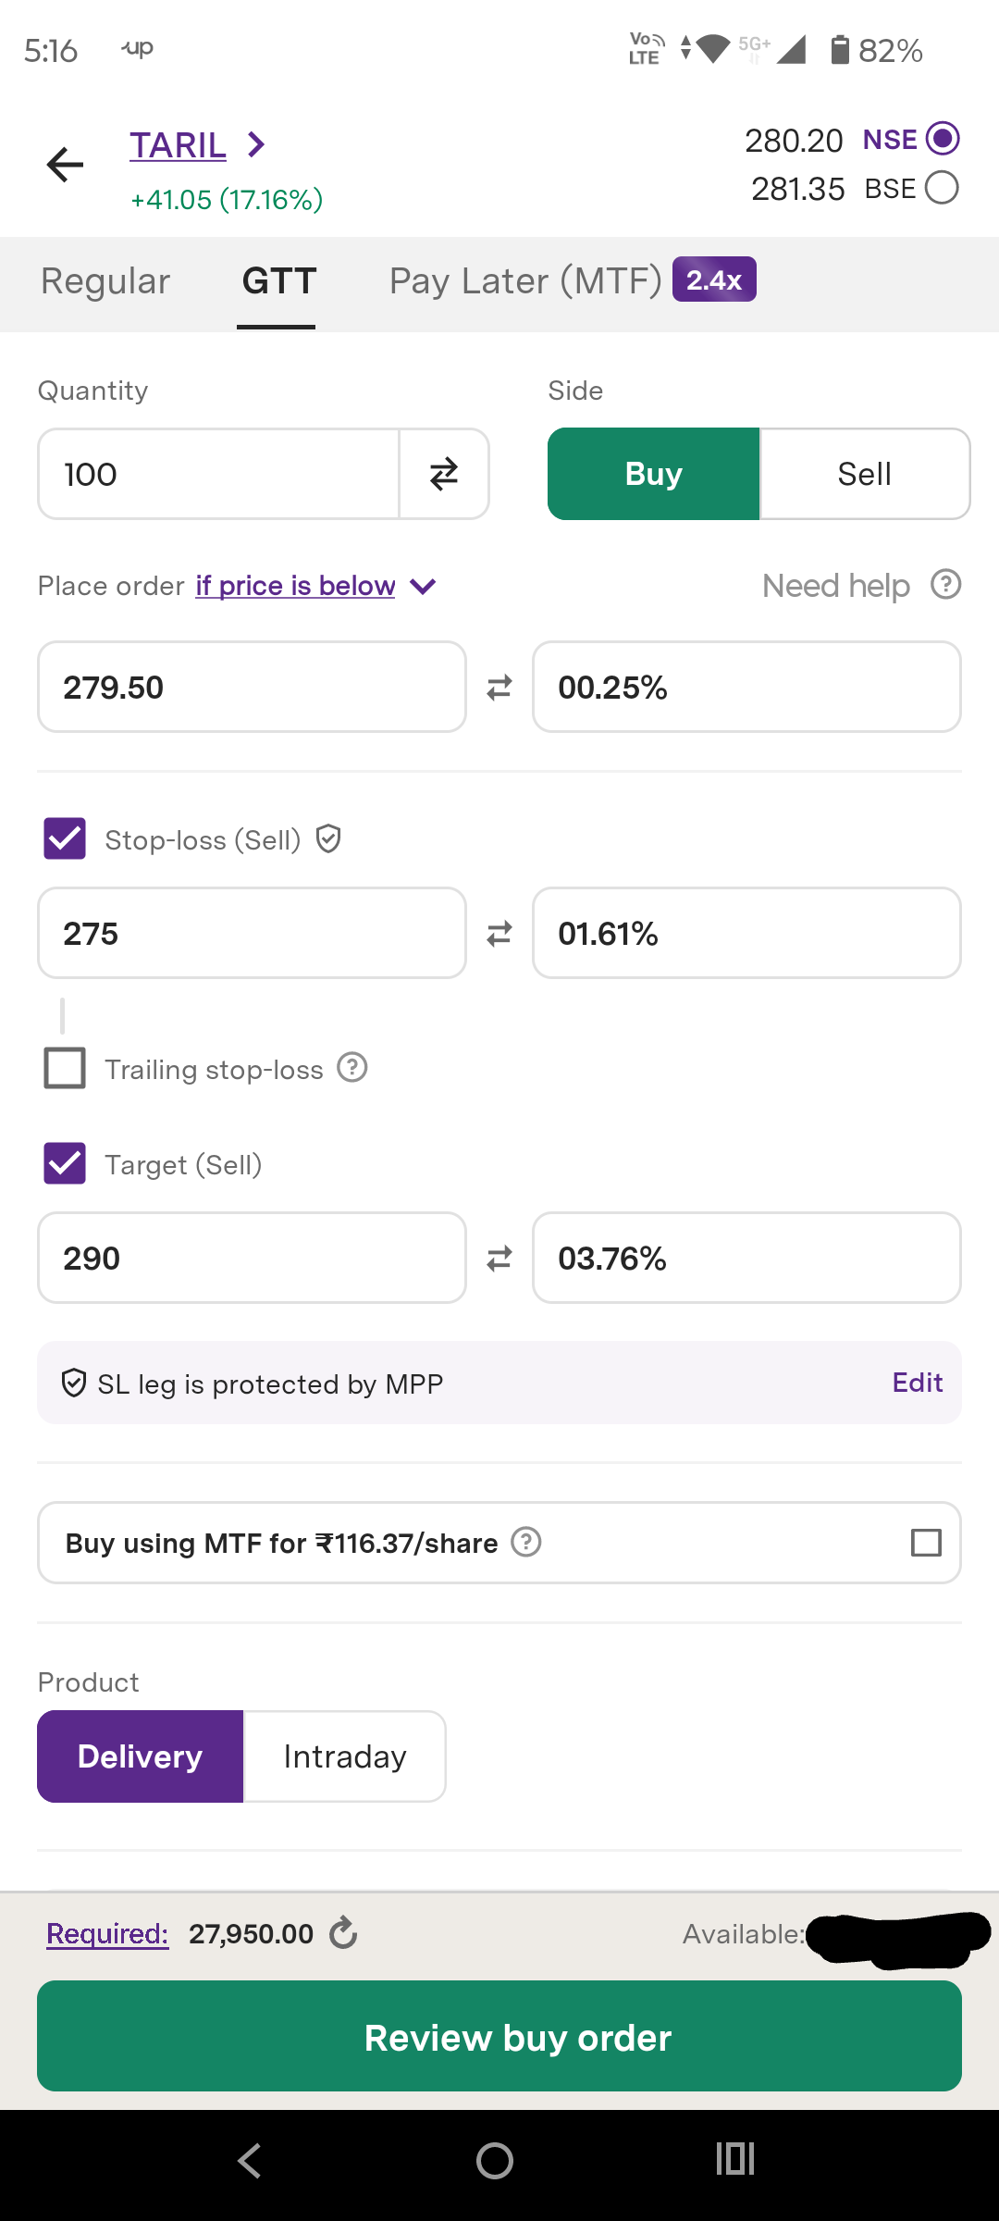The width and height of the screenshot is (999, 2221).
Task: Select the BSE exchange radio button
Action: click(942, 188)
